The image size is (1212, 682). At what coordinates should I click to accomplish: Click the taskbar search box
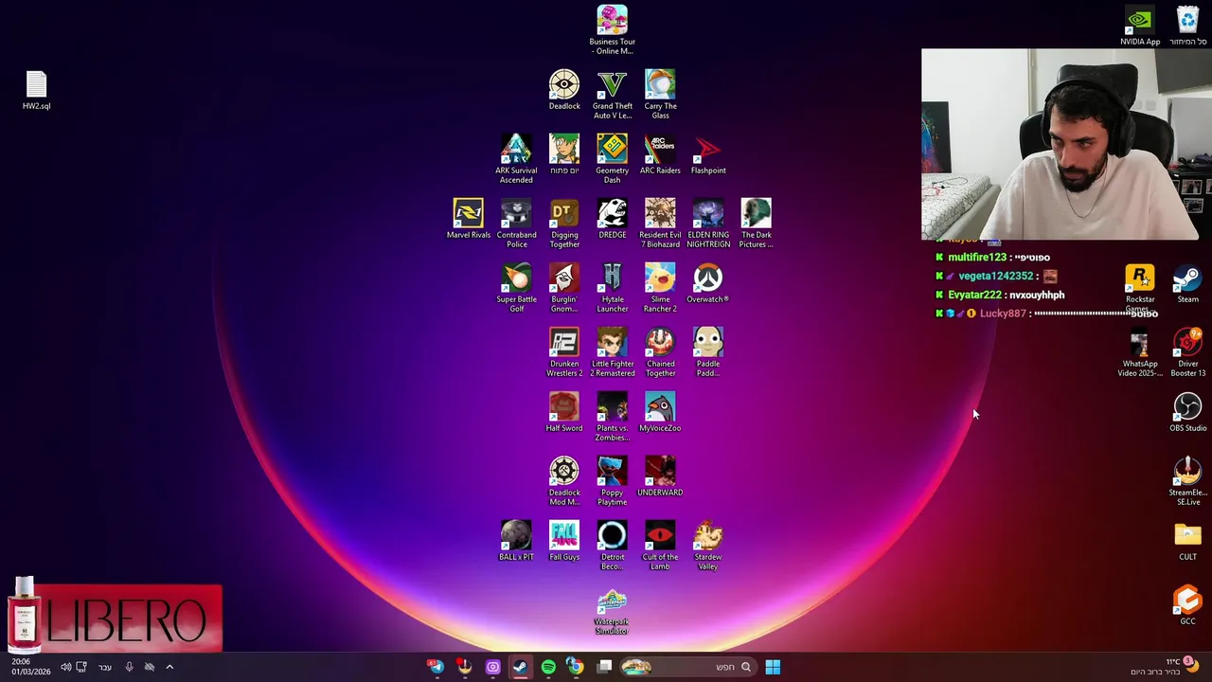click(688, 667)
